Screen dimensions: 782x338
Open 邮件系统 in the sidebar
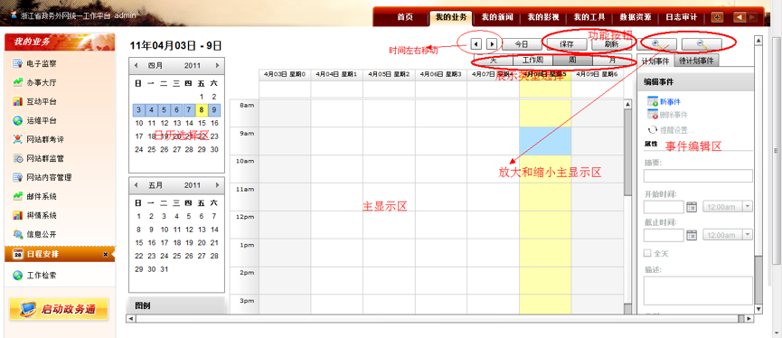click(35, 196)
